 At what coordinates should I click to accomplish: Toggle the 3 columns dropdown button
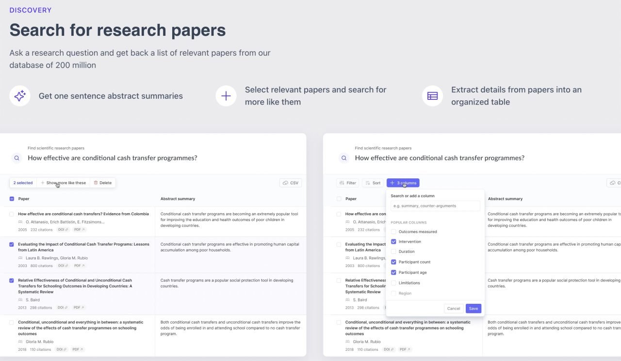coord(403,183)
